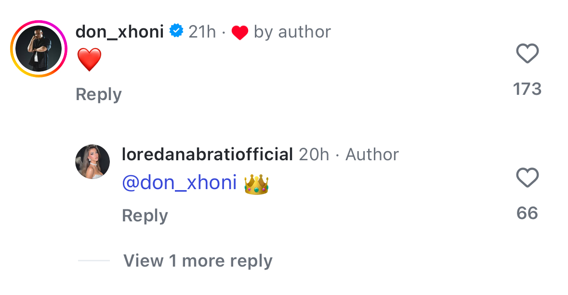This screenshot has height=295, width=568.
Task: Click the crown emoji in the reply
Action: [256, 184]
